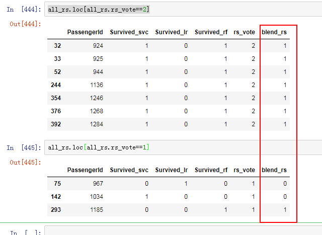Click the In [444] prompt label

pyautogui.click(x=24, y=10)
